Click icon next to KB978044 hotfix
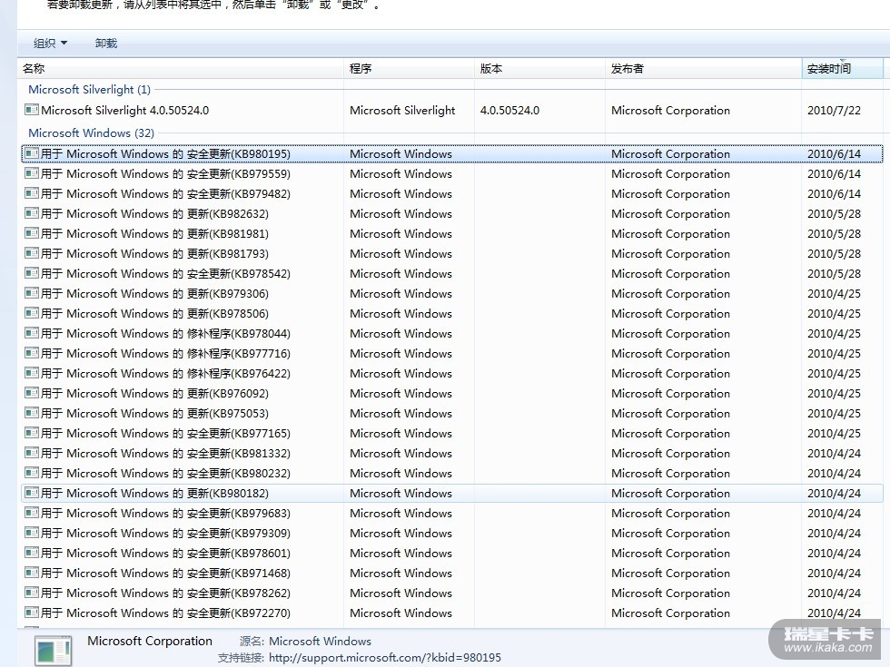890x667 pixels. (x=32, y=333)
